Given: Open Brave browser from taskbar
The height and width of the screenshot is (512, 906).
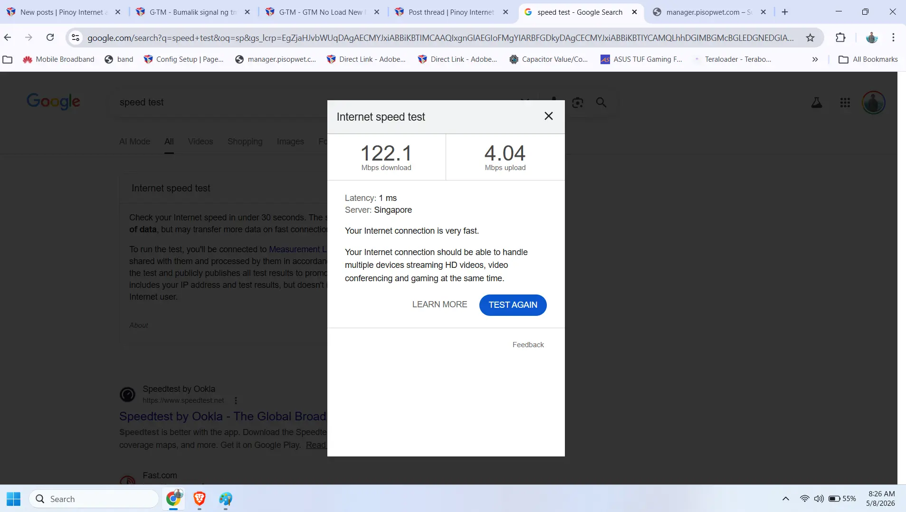Looking at the screenshot, I should [x=200, y=499].
